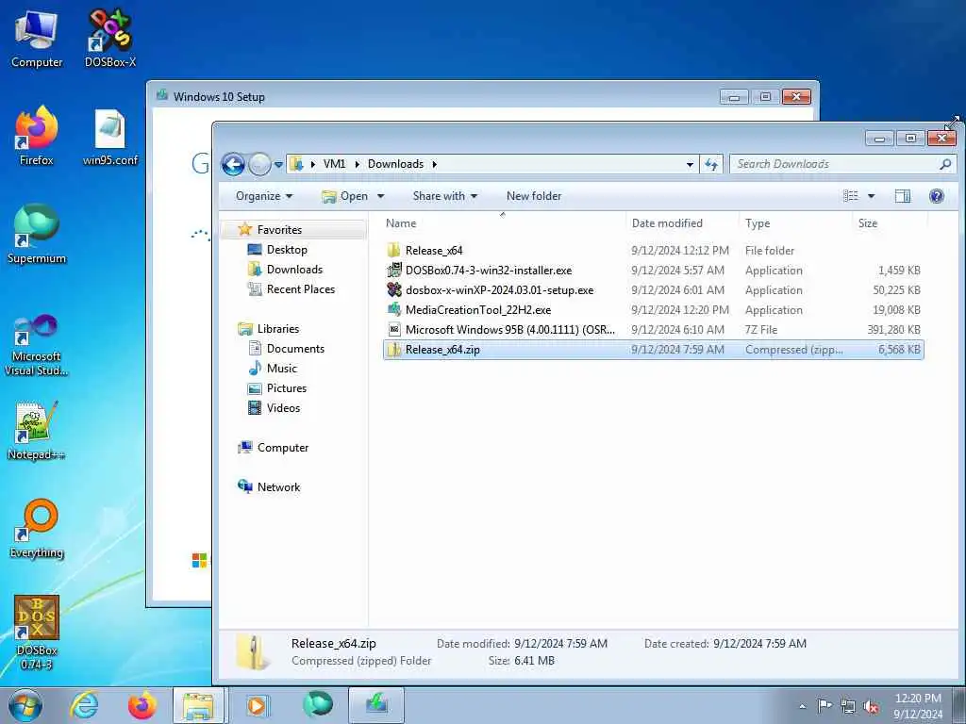966x724 pixels.
Task: Select MediaCreationTool_22H2.exe
Action: coord(653,309)
